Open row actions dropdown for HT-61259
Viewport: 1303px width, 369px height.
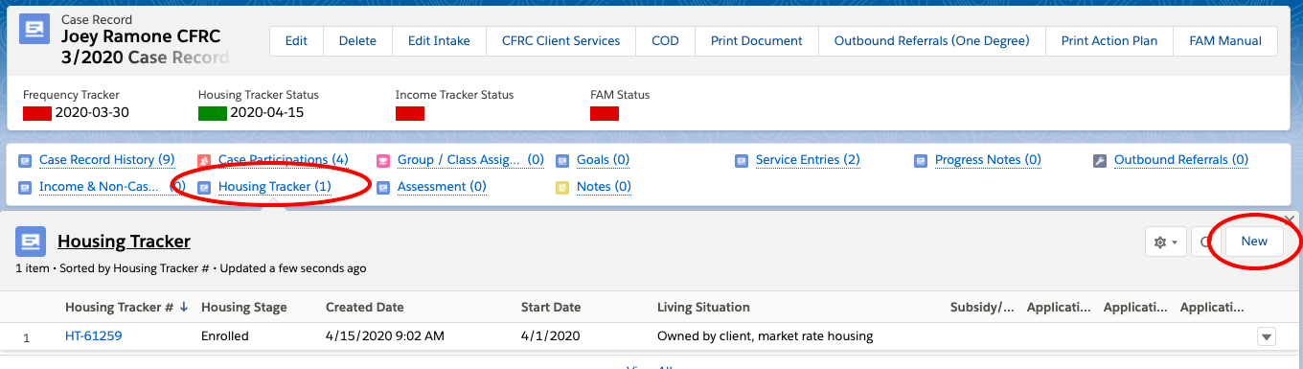tap(1267, 336)
